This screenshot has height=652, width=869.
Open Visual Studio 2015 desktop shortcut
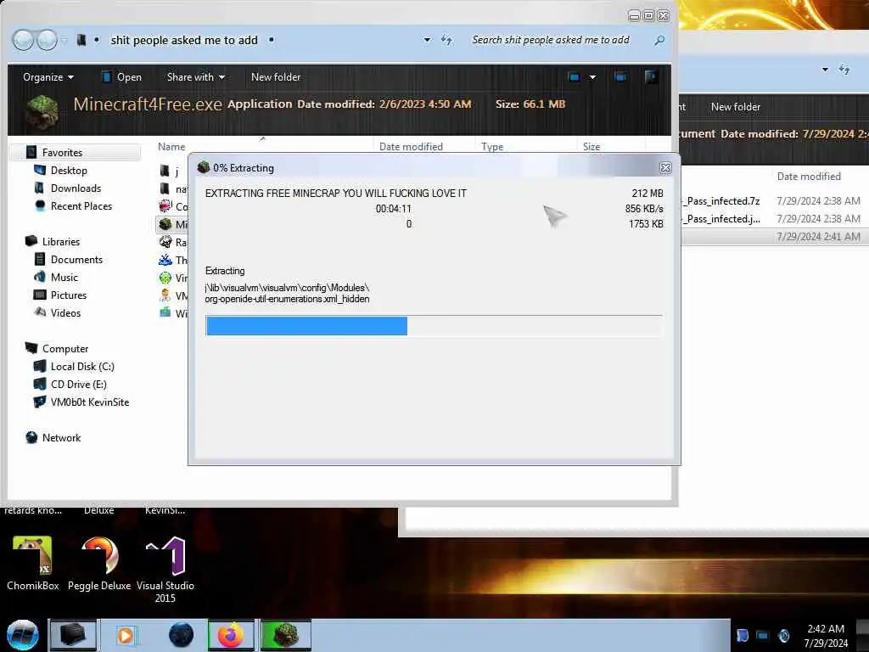tap(165, 570)
